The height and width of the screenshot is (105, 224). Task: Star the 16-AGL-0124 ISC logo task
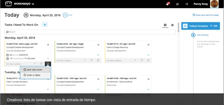pos(98,45)
